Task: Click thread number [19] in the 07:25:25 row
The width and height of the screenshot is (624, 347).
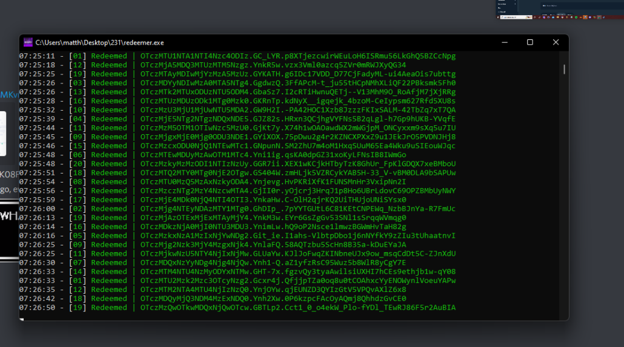Action: point(78,74)
